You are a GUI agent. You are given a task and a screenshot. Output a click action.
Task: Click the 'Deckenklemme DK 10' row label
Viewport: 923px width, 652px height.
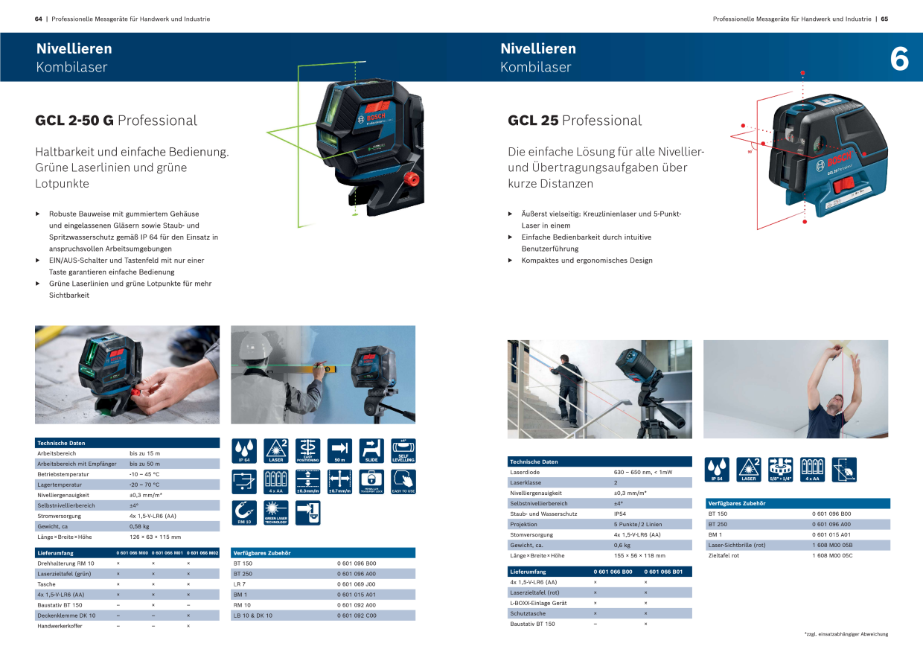(66, 616)
